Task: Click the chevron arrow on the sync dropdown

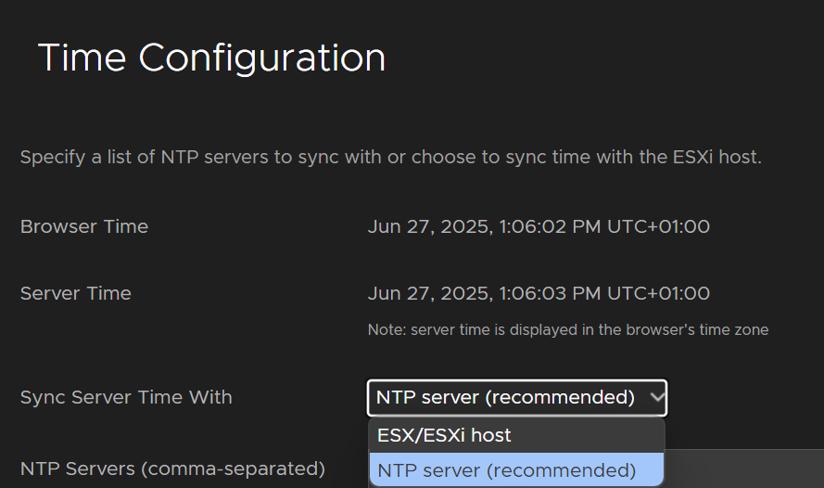Action: pos(657,398)
